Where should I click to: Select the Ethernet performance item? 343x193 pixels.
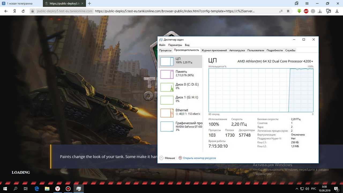[x=180, y=113]
